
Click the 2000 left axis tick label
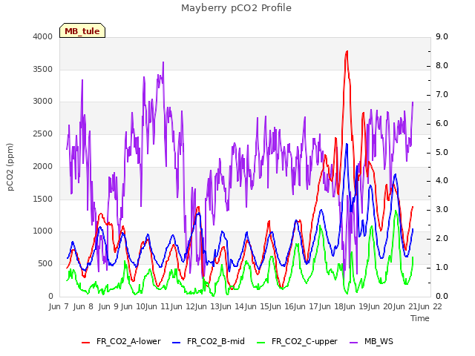pyautogui.click(x=43, y=166)
